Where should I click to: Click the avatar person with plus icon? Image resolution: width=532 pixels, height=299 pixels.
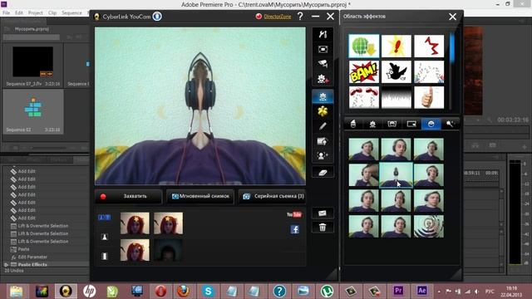click(x=323, y=155)
